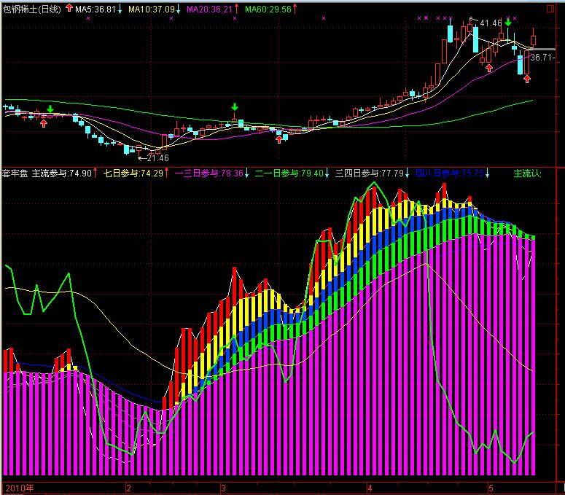Click the 41.46 high price marker

click(491, 23)
